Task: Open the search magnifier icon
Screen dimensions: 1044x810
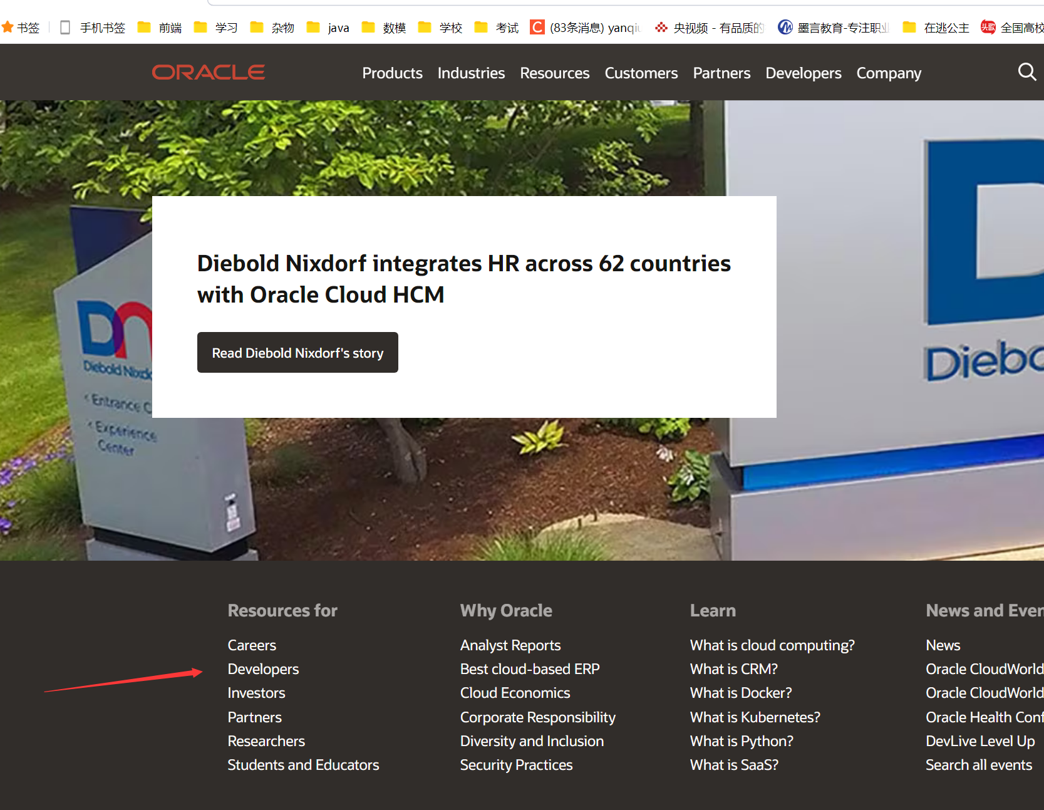Action: (1026, 72)
